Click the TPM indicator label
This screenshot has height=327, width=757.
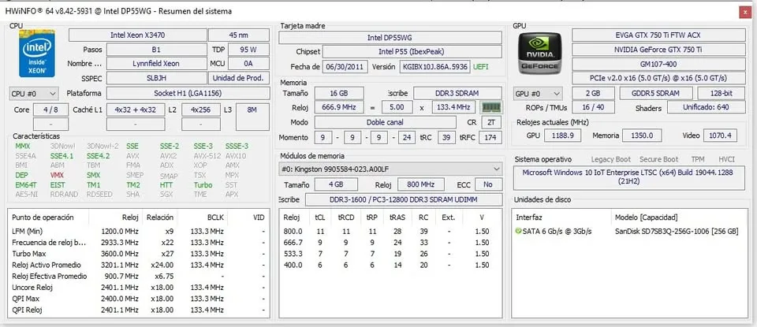[x=698, y=159]
